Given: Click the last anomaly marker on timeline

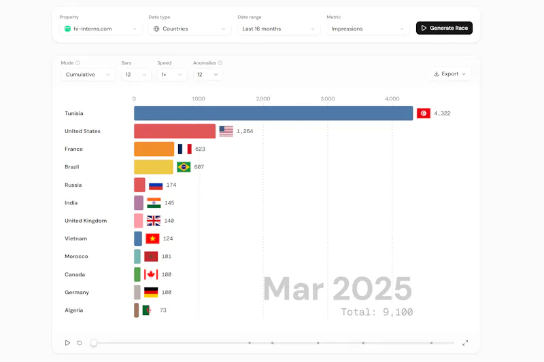Looking at the screenshot, I should point(431,343).
